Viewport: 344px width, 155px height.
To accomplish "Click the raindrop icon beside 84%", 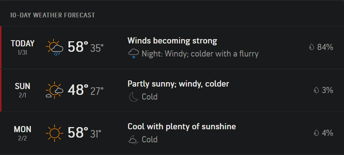I will point(312,47).
